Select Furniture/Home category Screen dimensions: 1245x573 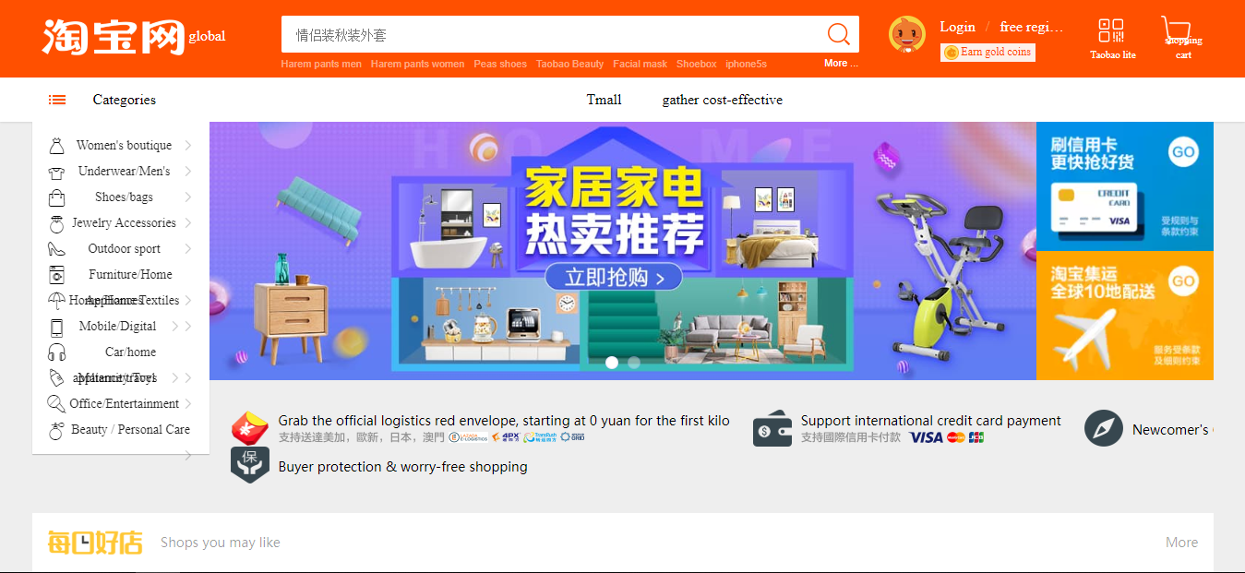(130, 275)
